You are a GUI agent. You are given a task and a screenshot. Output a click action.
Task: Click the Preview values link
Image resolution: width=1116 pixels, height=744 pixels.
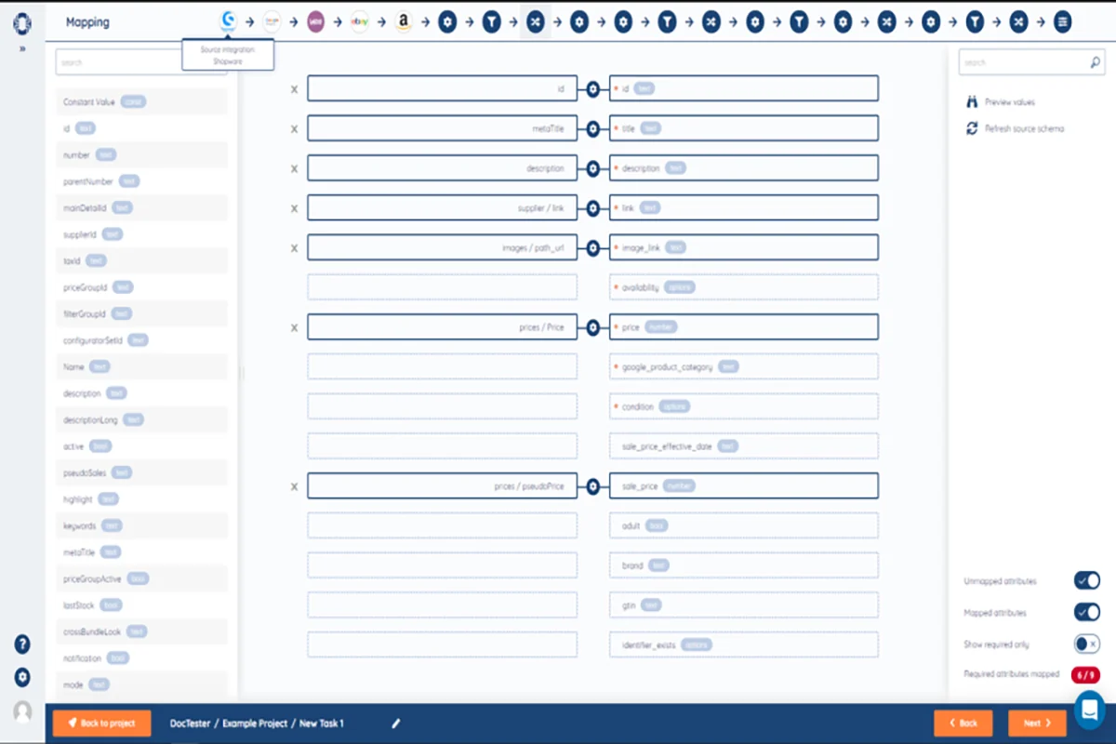1009,102
